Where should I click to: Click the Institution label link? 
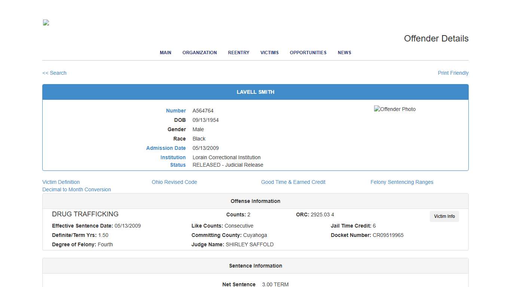[173, 157]
